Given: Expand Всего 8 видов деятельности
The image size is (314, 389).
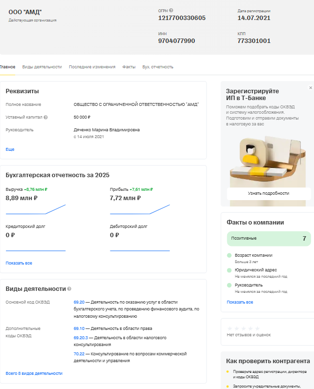Looking at the screenshot, I should click(34, 373).
